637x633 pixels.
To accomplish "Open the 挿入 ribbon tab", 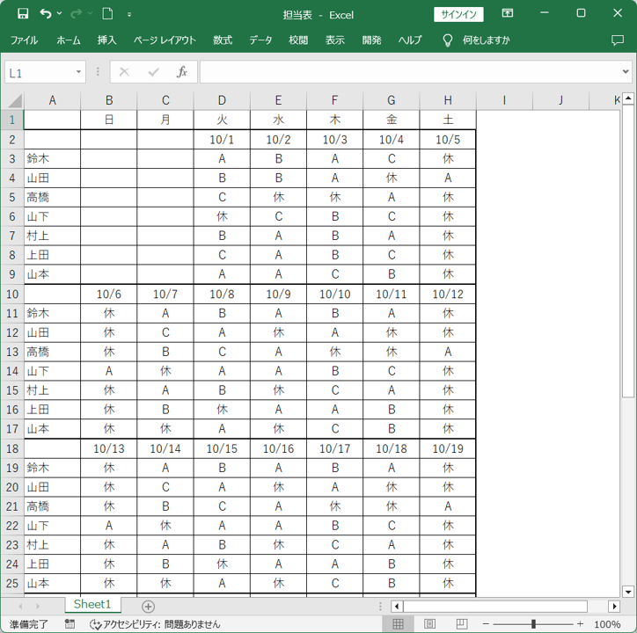I will point(106,40).
